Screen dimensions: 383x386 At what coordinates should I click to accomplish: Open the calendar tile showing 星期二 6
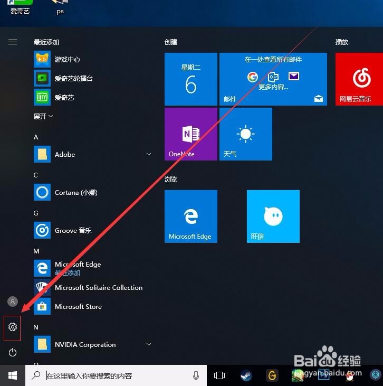[x=191, y=79]
